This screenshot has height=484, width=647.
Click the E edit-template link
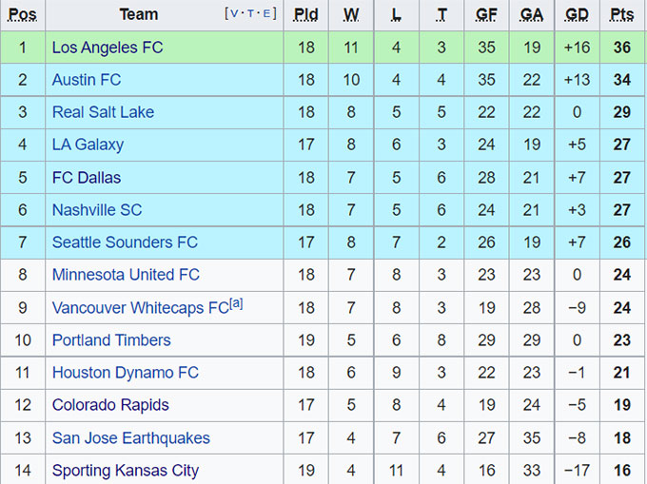(x=268, y=14)
